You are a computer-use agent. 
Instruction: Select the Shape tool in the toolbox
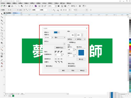point(2,17)
